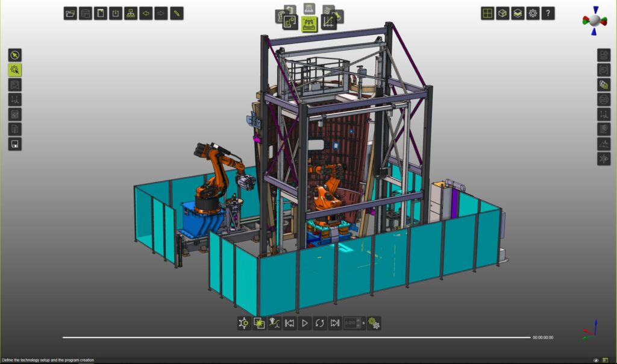The width and height of the screenshot is (617, 364).
Task: Click the hierarchy tree icon in the toolbar
Action: click(x=130, y=13)
